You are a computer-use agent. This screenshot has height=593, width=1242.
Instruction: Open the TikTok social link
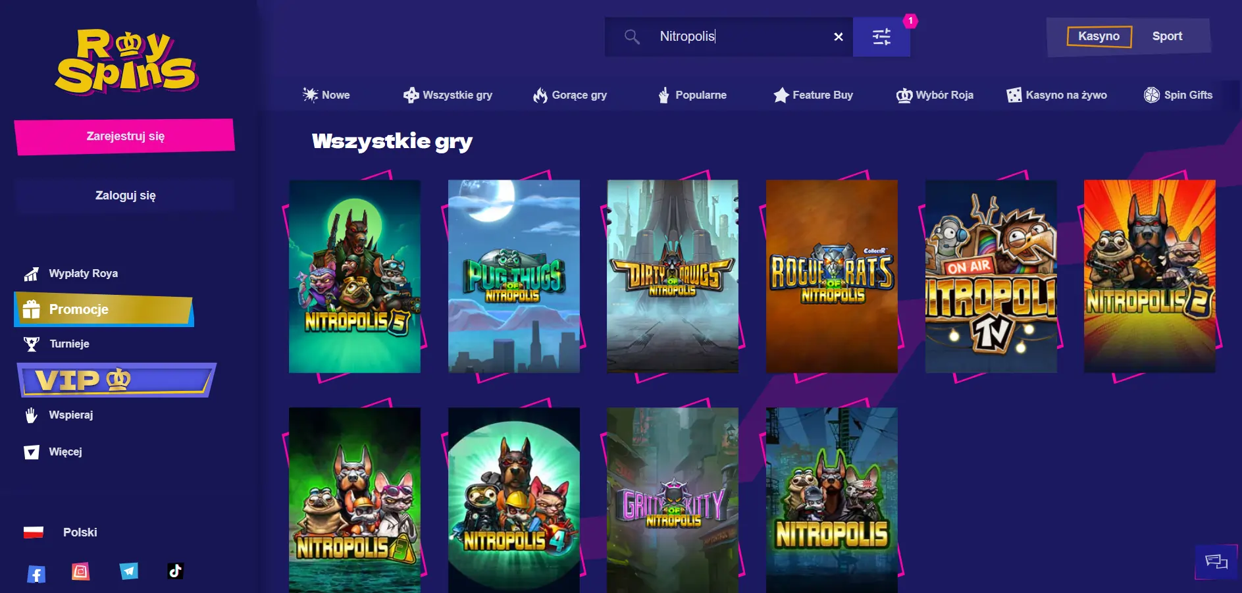tap(175, 571)
